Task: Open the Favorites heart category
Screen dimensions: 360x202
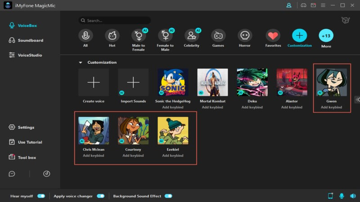Action: 273,35
